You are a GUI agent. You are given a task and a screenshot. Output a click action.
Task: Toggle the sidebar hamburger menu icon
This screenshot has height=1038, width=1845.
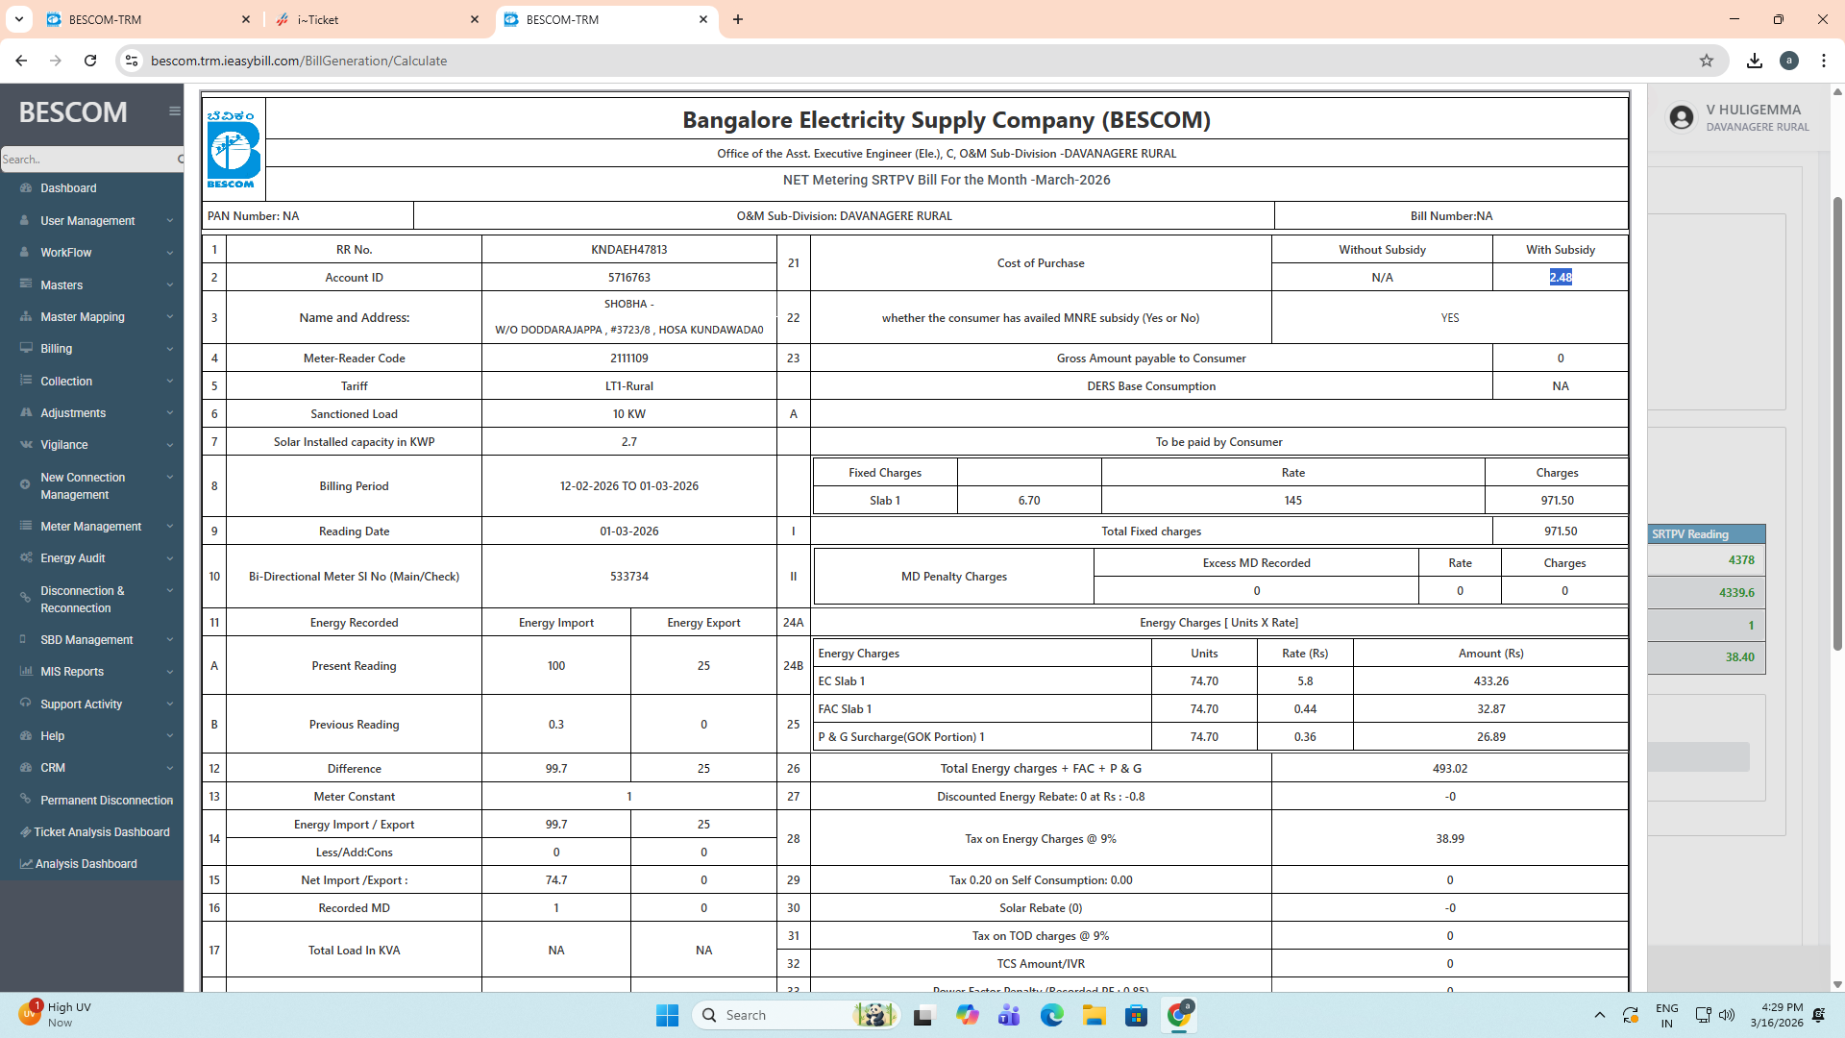[x=174, y=111]
